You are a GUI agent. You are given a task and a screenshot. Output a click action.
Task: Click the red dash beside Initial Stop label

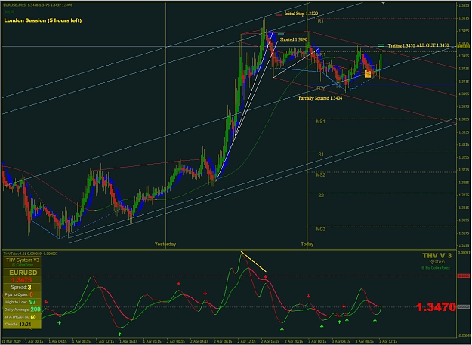pyautogui.click(x=279, y=14)
